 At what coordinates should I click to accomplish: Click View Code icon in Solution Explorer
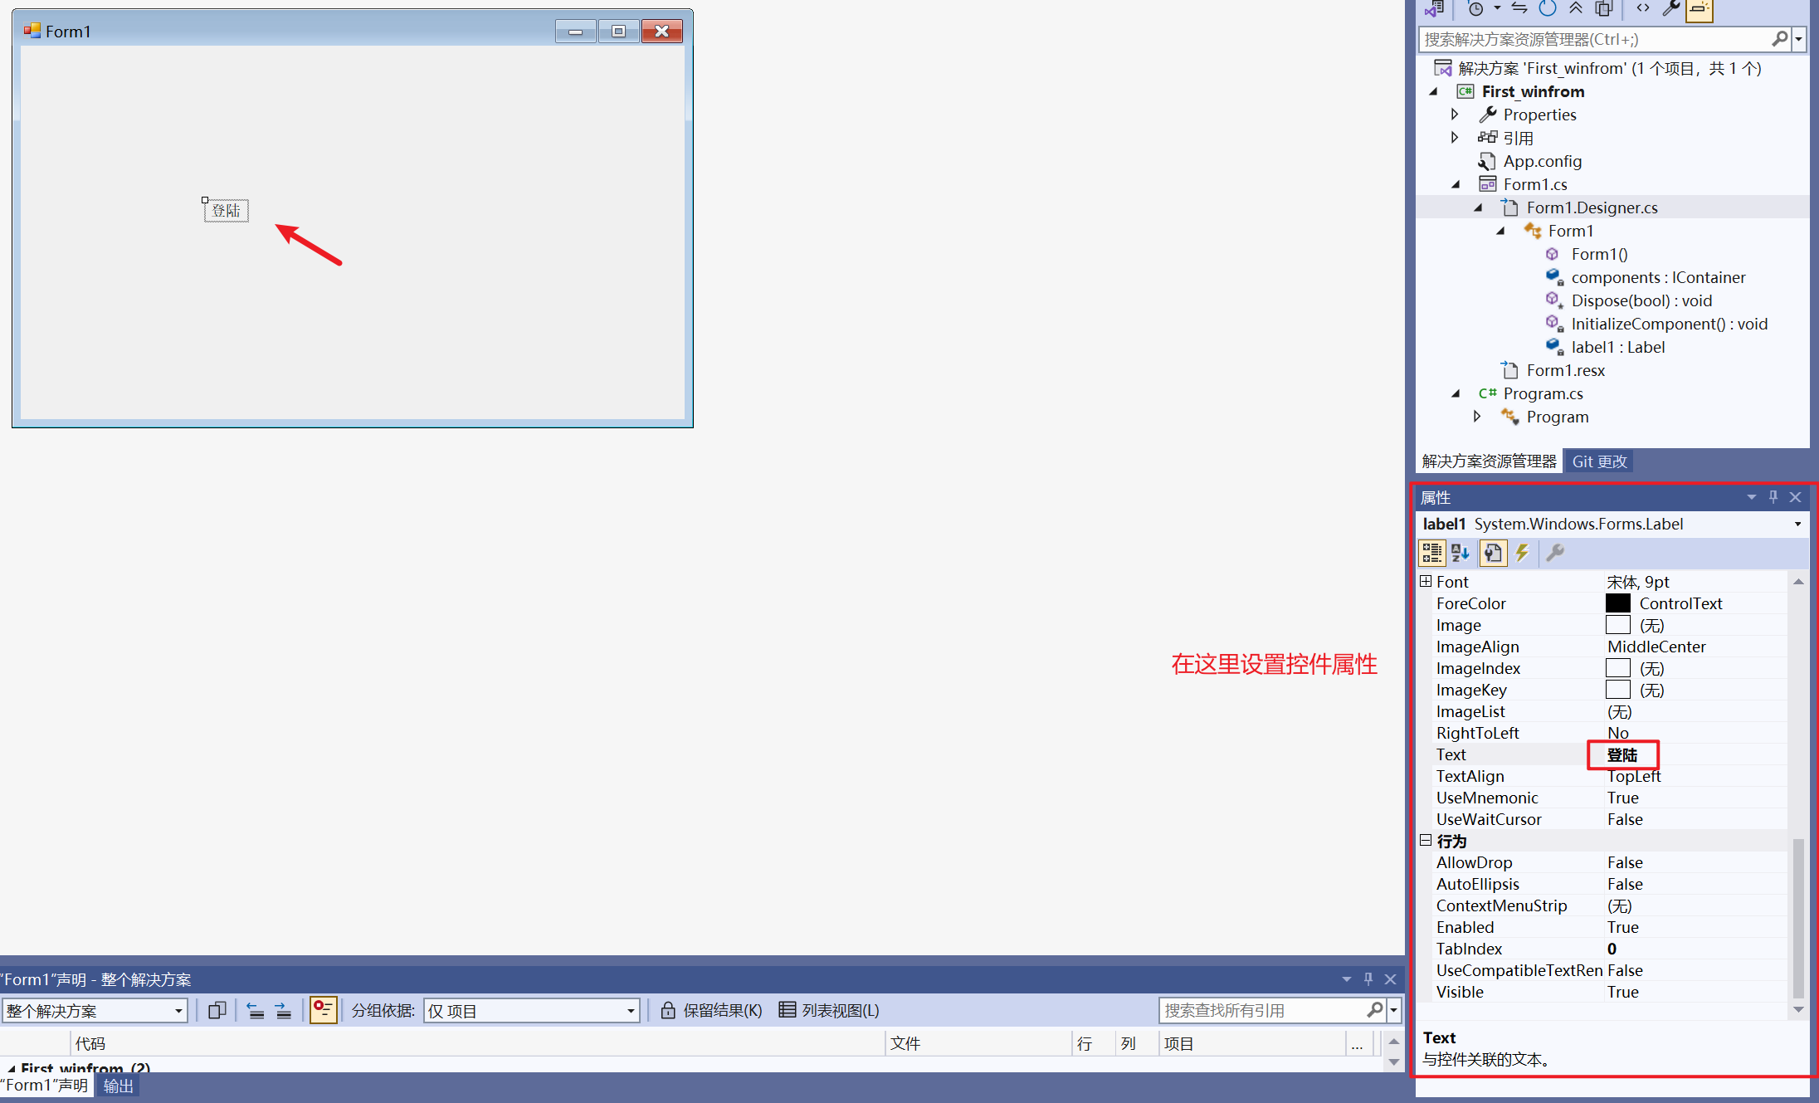[1642, 9]
